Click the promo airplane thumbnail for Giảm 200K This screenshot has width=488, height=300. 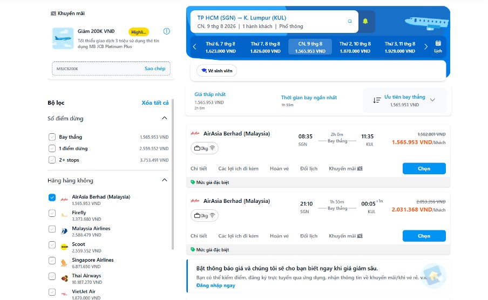point(63,39)
